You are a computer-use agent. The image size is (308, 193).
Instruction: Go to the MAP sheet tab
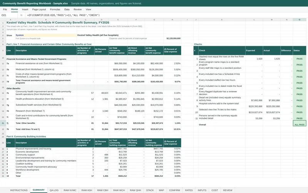(161, 190)
